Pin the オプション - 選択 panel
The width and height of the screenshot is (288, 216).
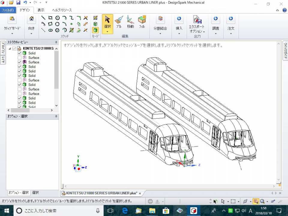tap(56, 116)
